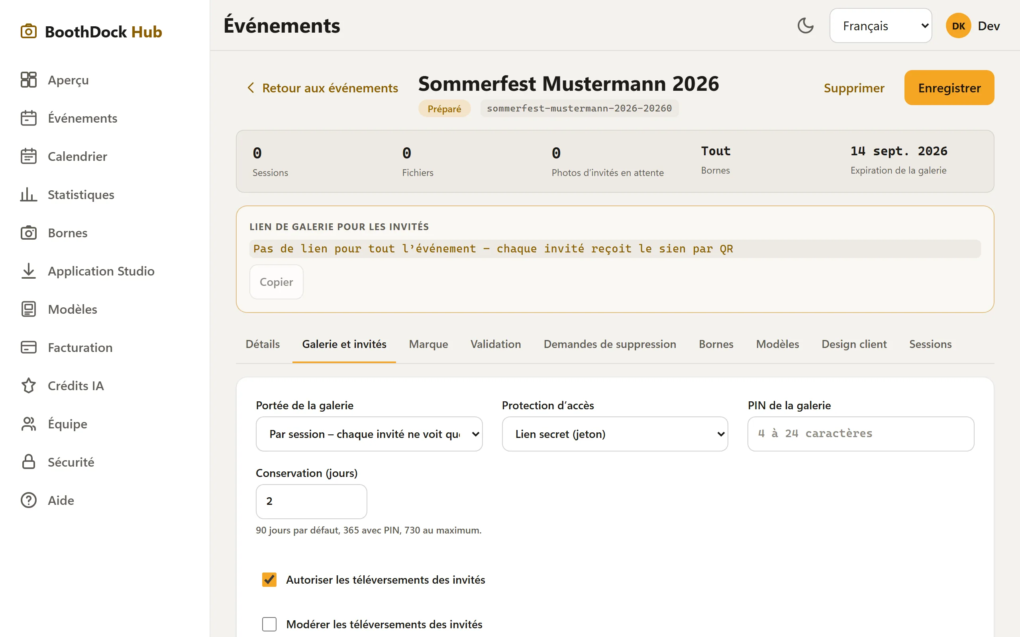Click the Conservation (jours) number field
Image resolution: width=1020 pixels, height=637 pixels.
[312, 501]
